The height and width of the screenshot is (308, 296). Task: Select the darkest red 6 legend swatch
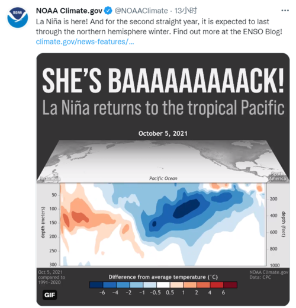click(230, 285)
